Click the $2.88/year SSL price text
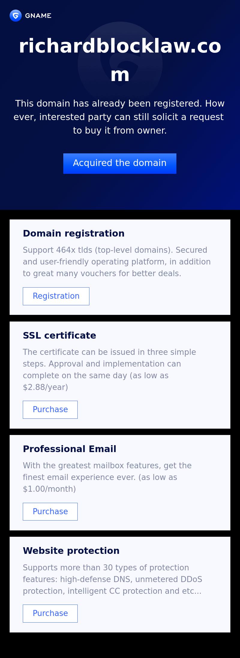The height and width of the screenshot is (658, 240). 45,387
